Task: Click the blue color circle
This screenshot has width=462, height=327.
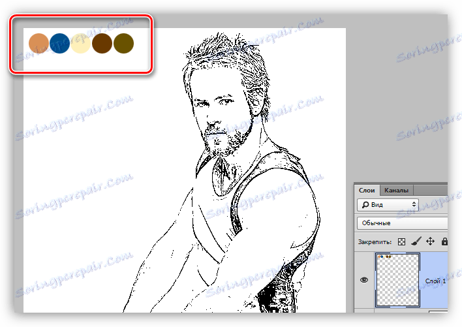Action: [60, 43]
